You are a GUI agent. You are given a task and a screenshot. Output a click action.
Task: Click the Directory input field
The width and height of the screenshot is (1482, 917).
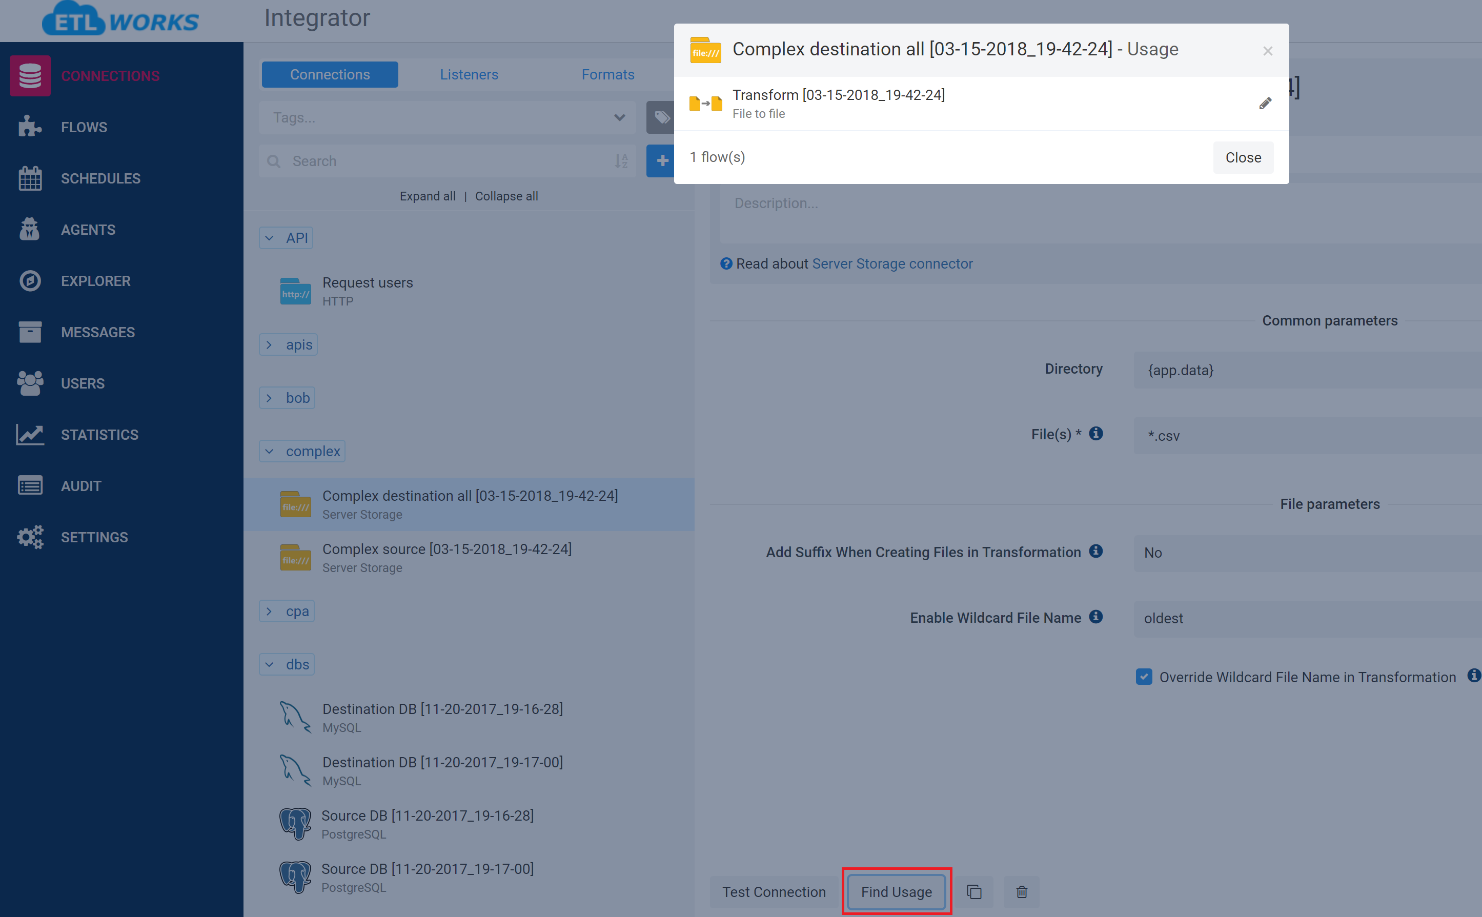tap(1307, 370)
